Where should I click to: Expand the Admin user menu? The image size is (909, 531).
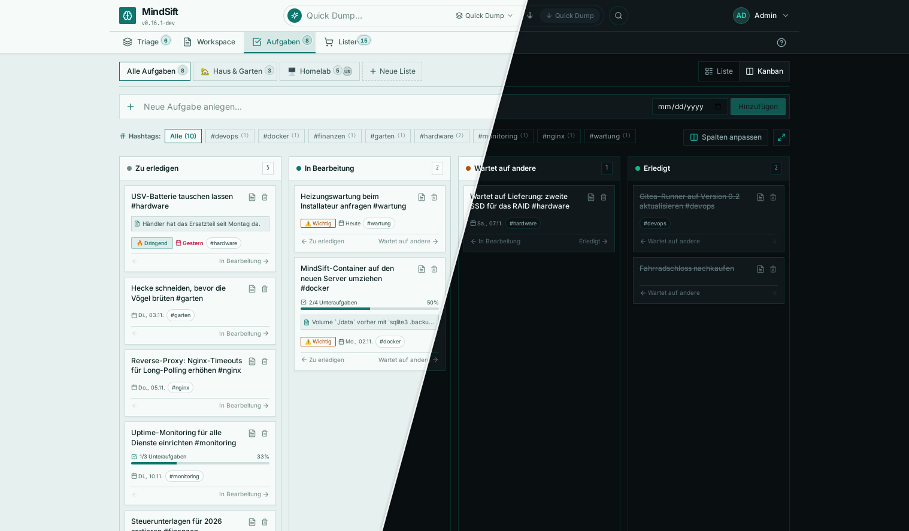[x=761, y=16]
